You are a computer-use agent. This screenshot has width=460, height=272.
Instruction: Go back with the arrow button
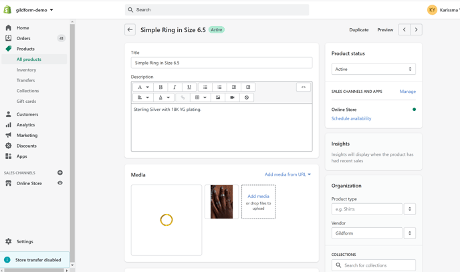point(130,29)
